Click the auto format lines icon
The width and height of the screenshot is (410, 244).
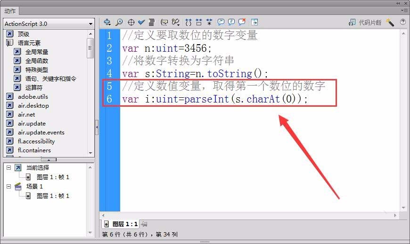[152, 22]
